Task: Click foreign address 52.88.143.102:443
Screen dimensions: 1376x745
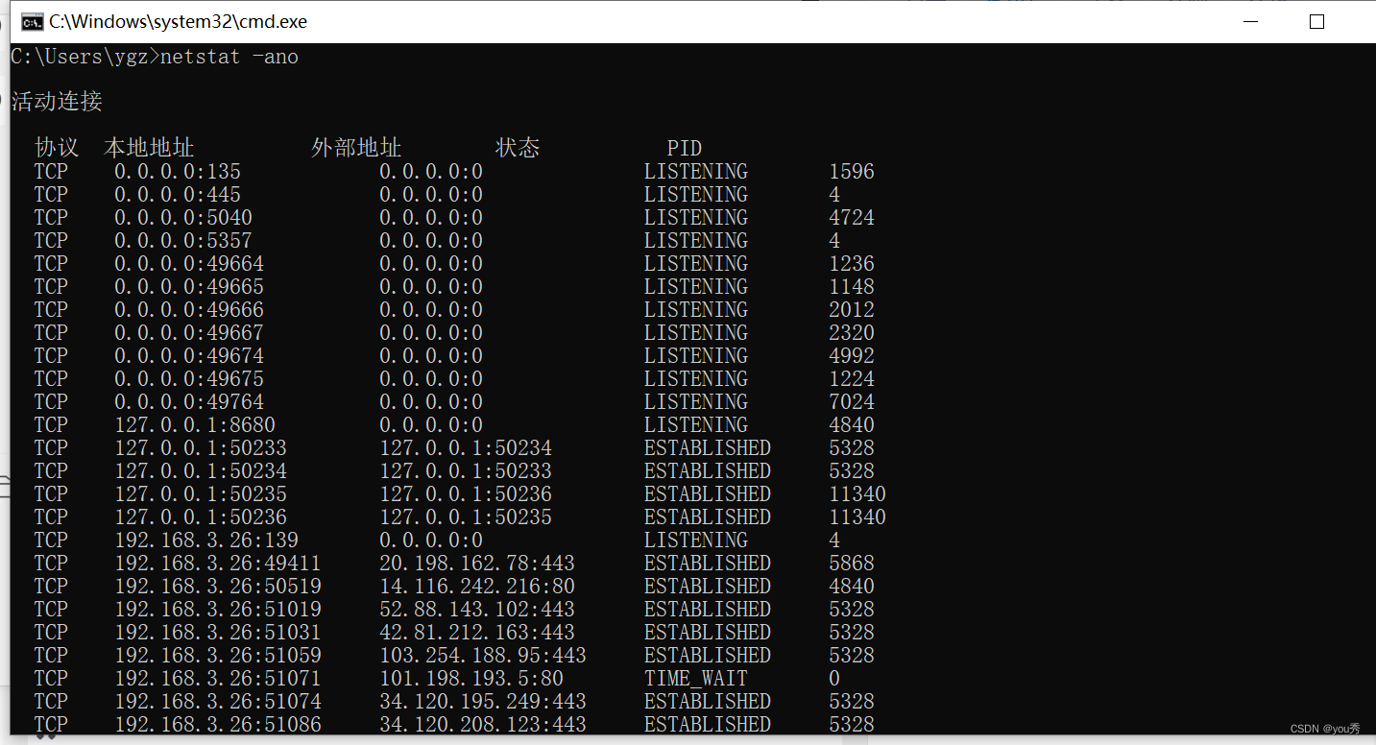Action: tap(477, 610)
